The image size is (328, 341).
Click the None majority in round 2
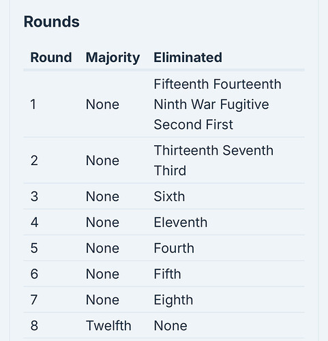[102, 160]
